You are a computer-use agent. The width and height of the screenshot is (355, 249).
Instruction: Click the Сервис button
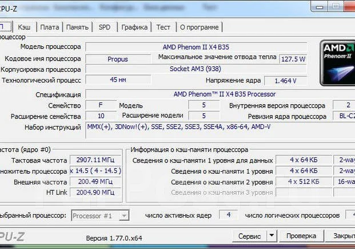tap(249, 236)
